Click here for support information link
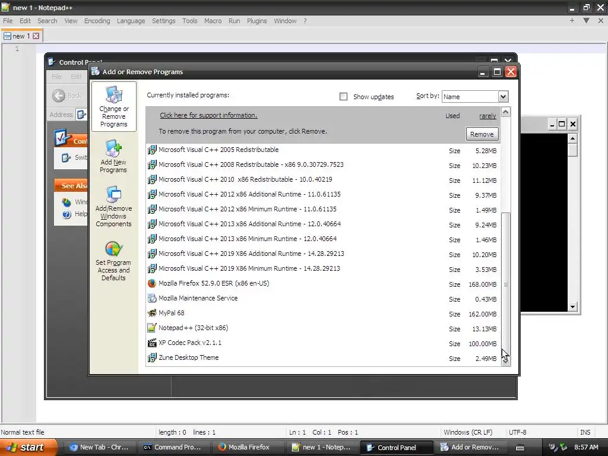Viewport: 608px width, 456px height. tap(208, 115)
